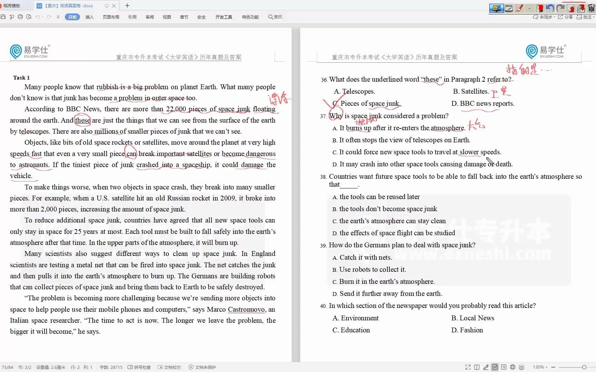This screenshot has height=372, width=596.
Task: Click the section indicator 节: 2/2
Action: coord(25,367)
